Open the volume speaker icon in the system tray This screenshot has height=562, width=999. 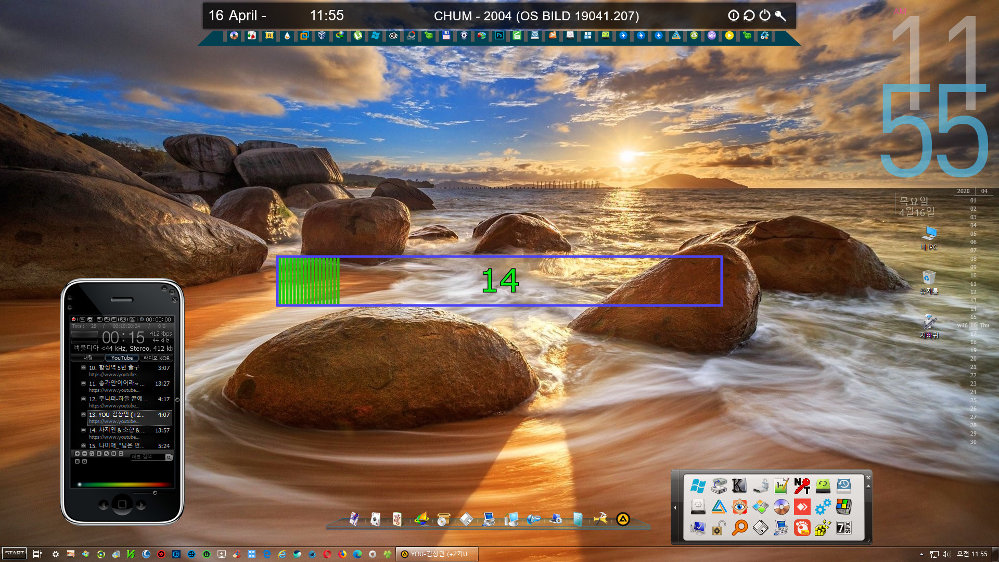click(946, 554)
